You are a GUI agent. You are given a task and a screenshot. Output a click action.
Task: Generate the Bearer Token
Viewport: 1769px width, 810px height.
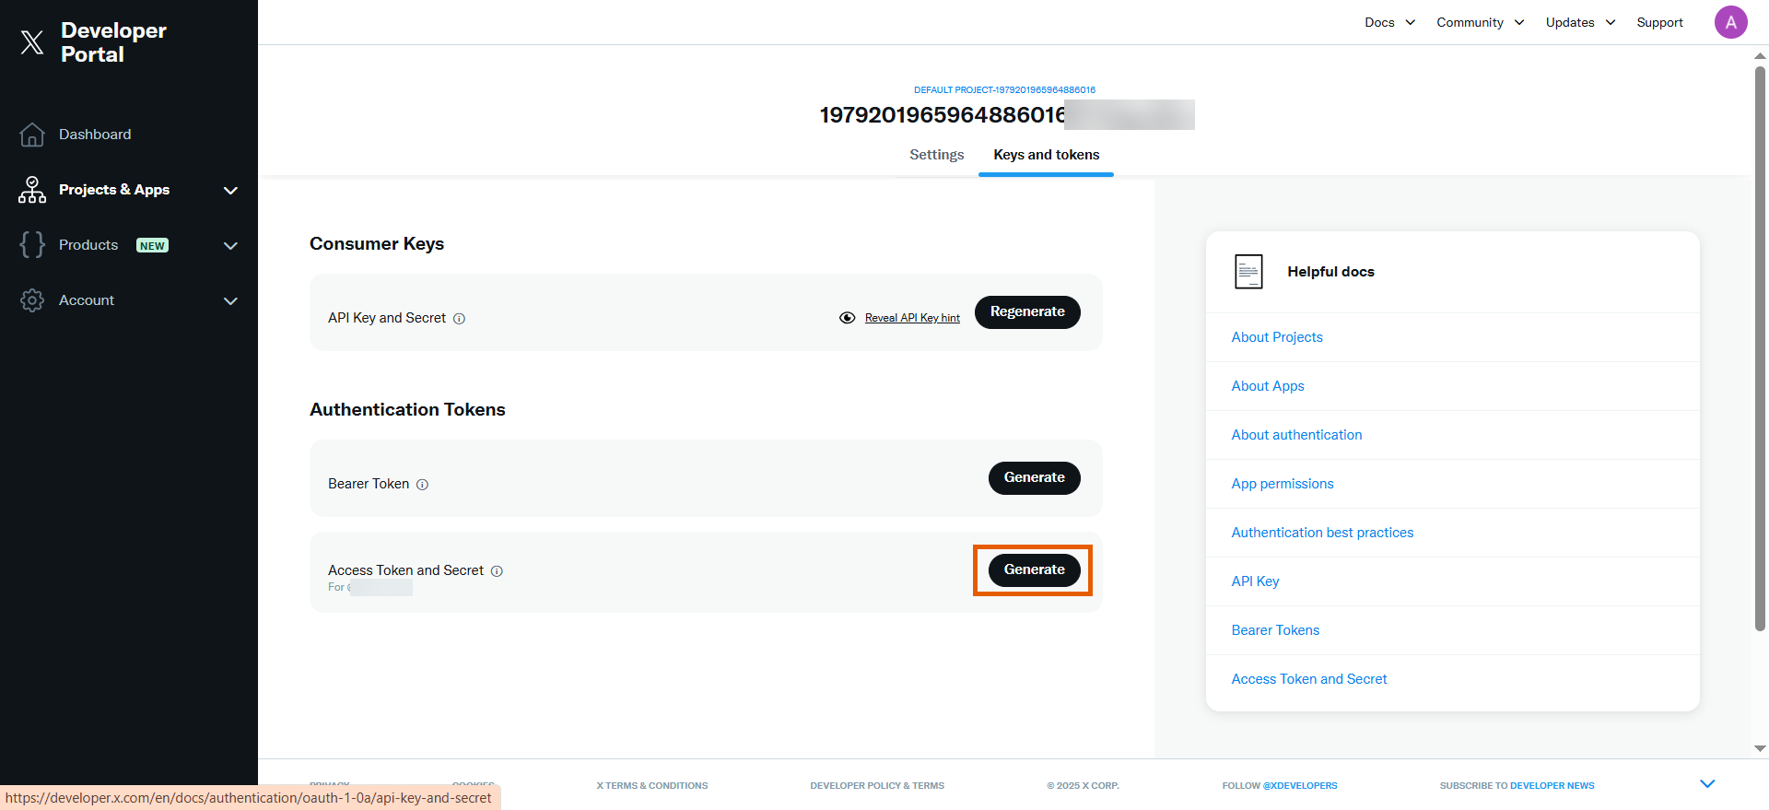pyautogui.click(x=1034, y=478)
